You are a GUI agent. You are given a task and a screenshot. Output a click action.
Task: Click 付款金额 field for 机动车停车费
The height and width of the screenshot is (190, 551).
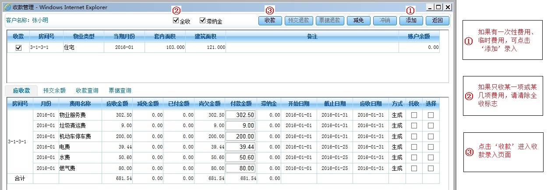coord(241,136)
